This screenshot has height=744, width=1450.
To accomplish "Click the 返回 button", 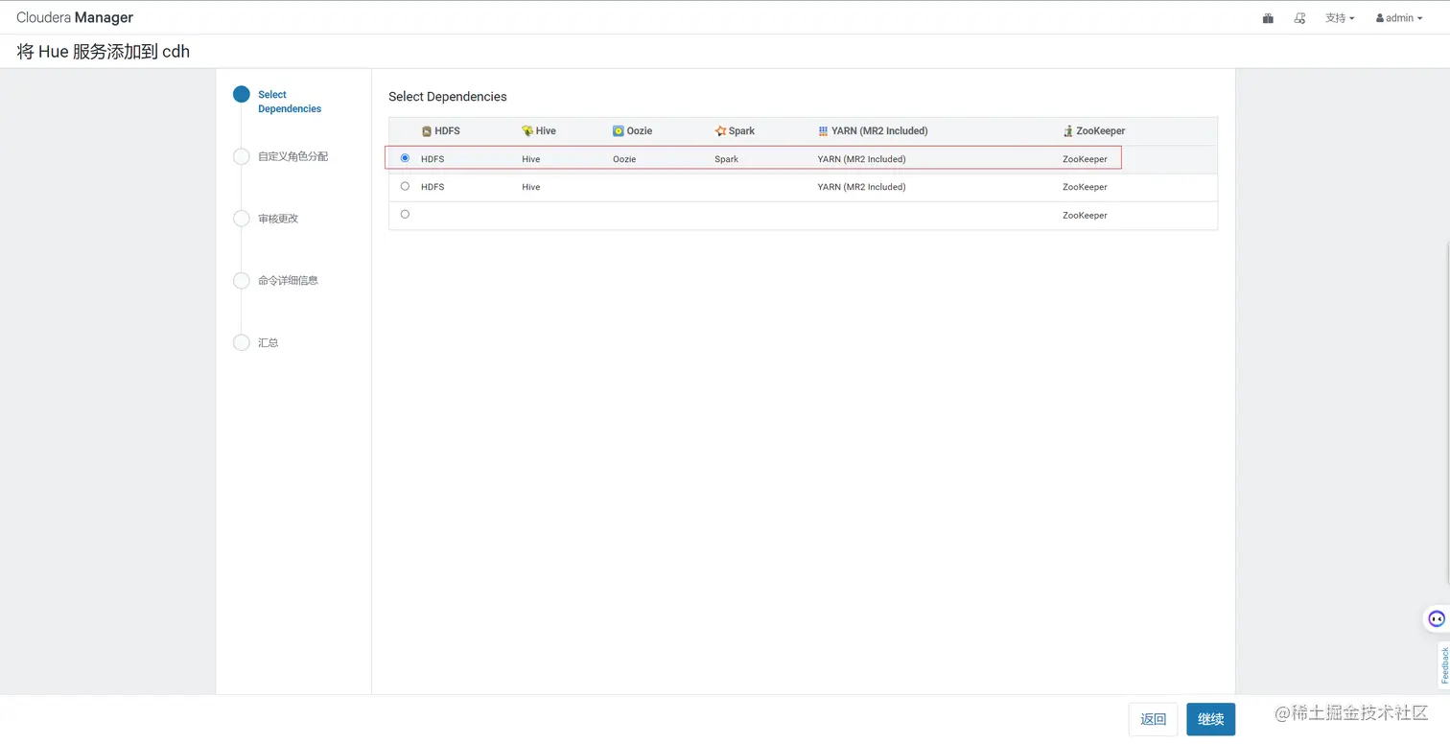I will pyautogui.click(x=1153, y=719).
